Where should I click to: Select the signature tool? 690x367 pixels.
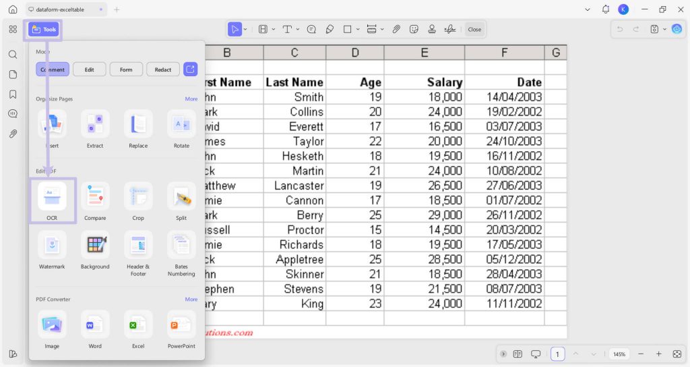click(449, 30)
